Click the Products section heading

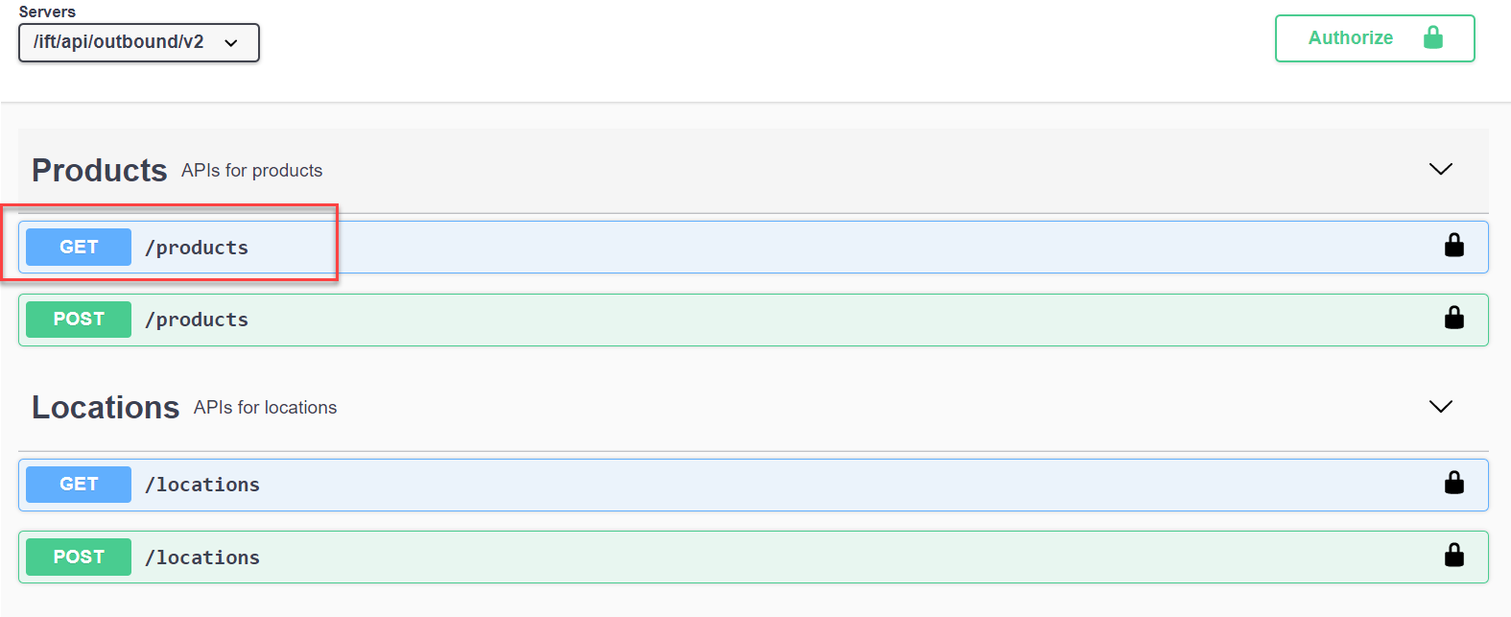100,170
